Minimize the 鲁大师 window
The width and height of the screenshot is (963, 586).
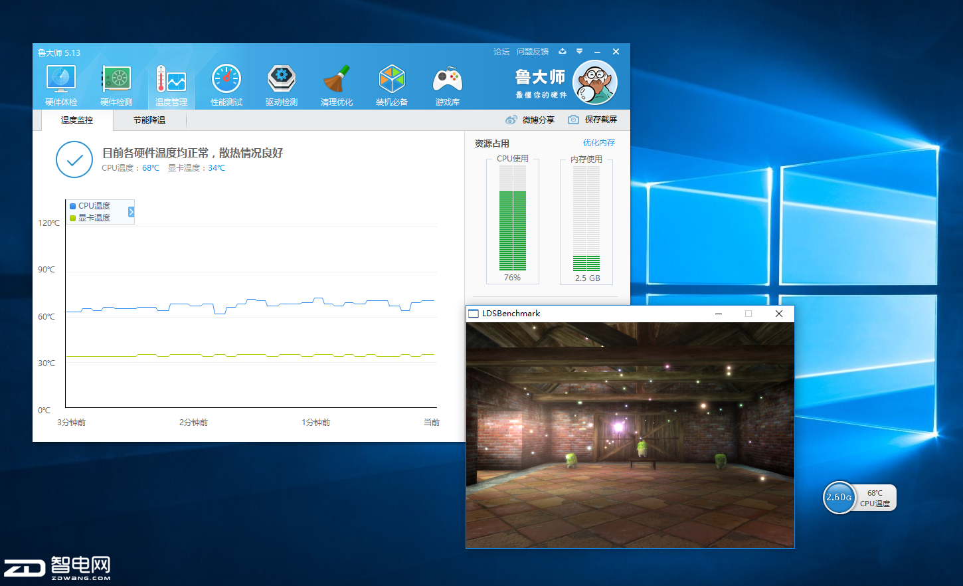(597, 51)
